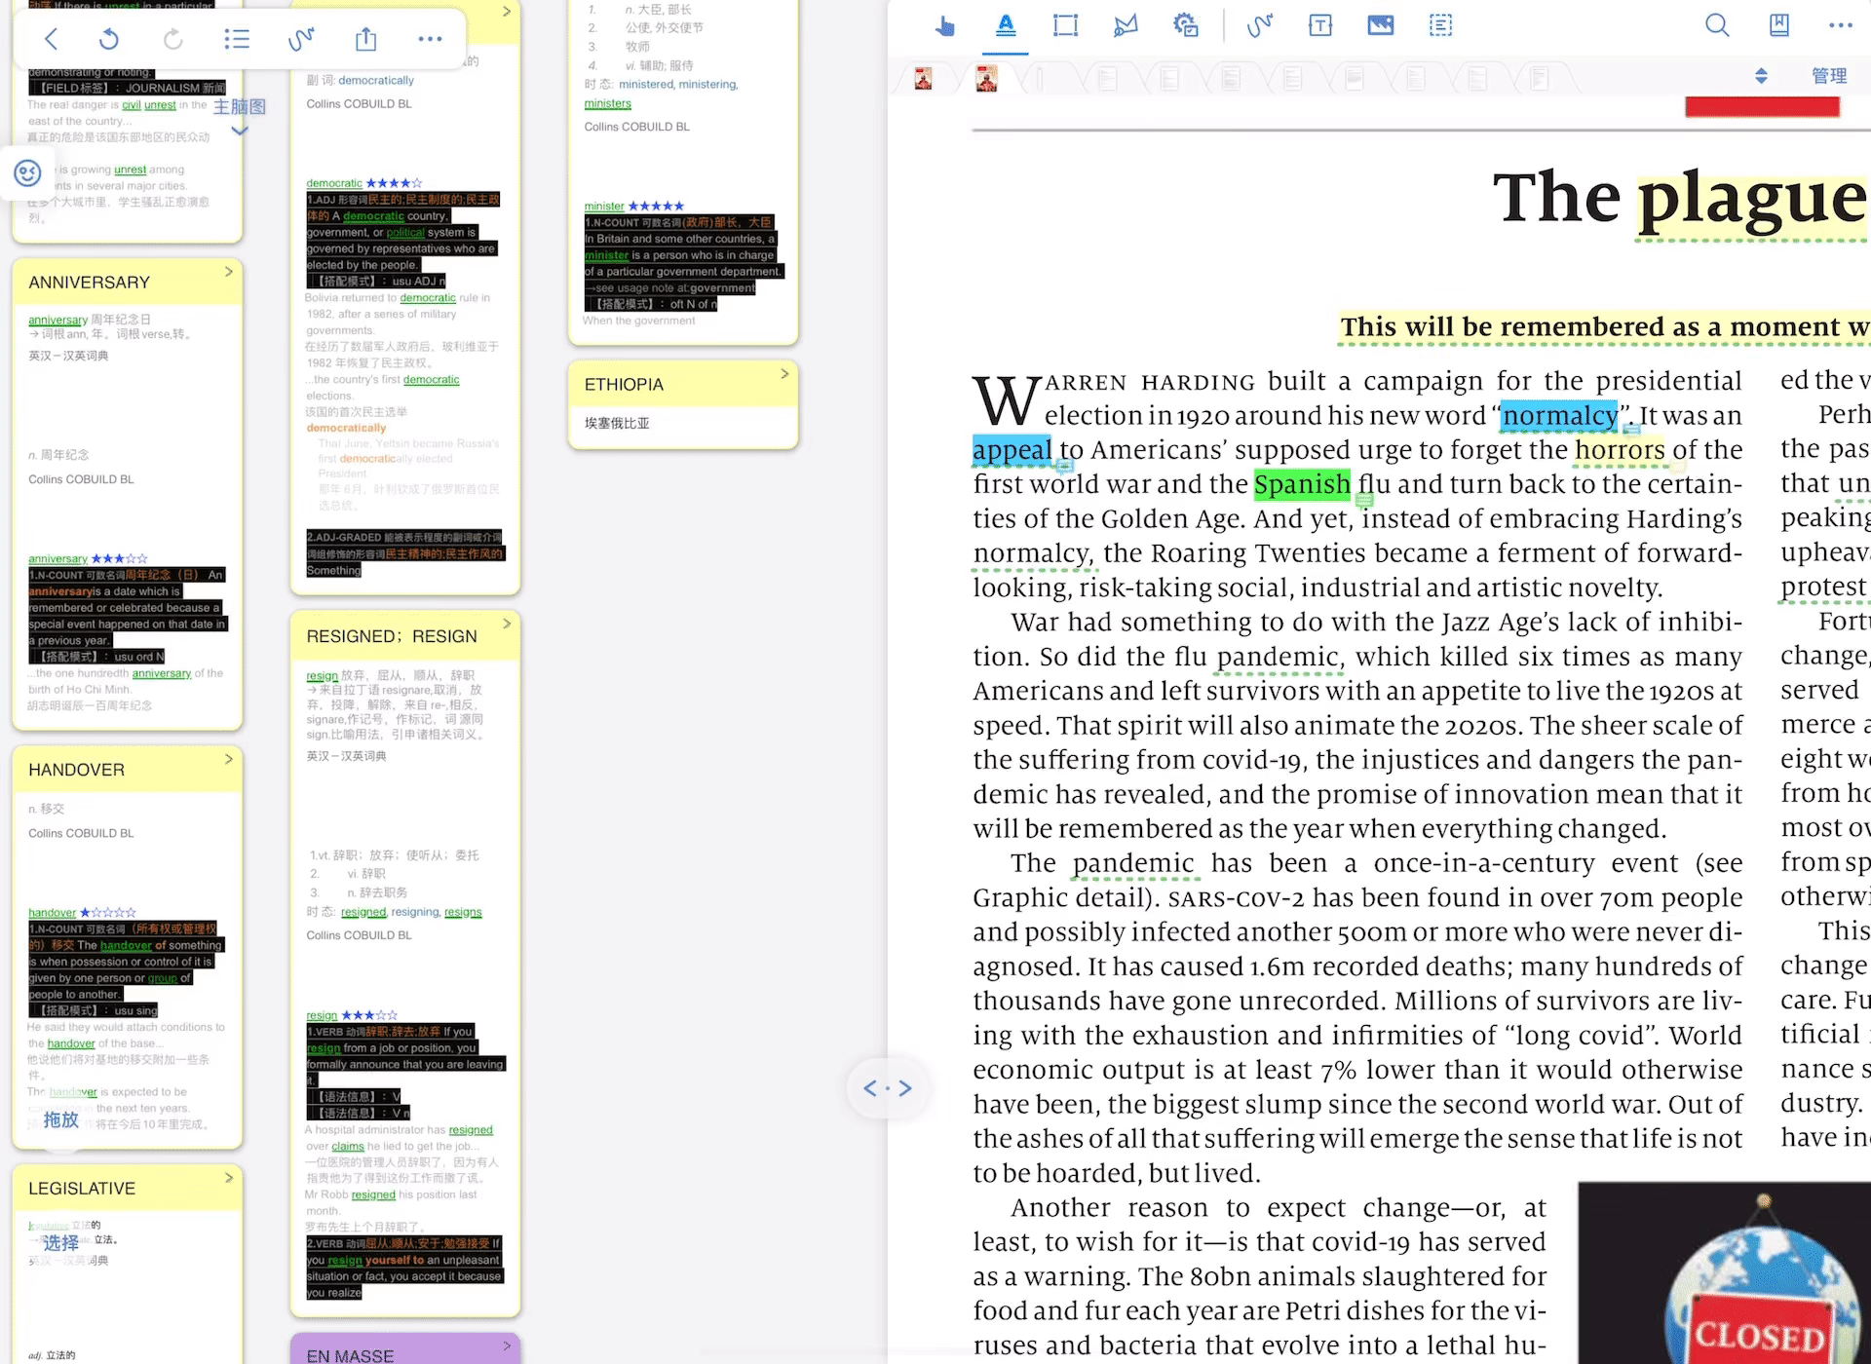Viewport: 1871px width, 1364px height.
Task: Open the democratically link
Action: [x=376, y=80]
